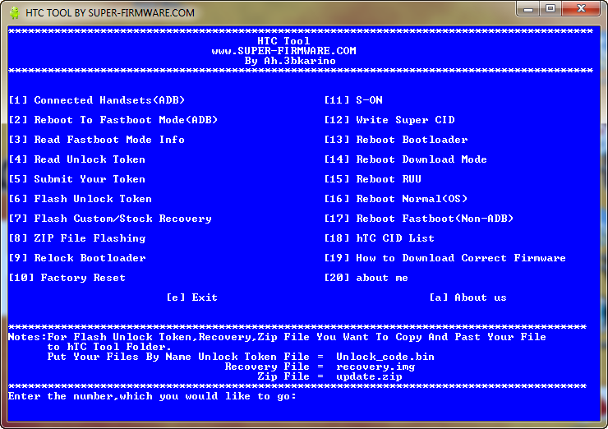Image resolution: width=608 pixels, height=429 pixels.
Task: Select '[13] Reboot Bootloader' option
Action: [396, 140]
